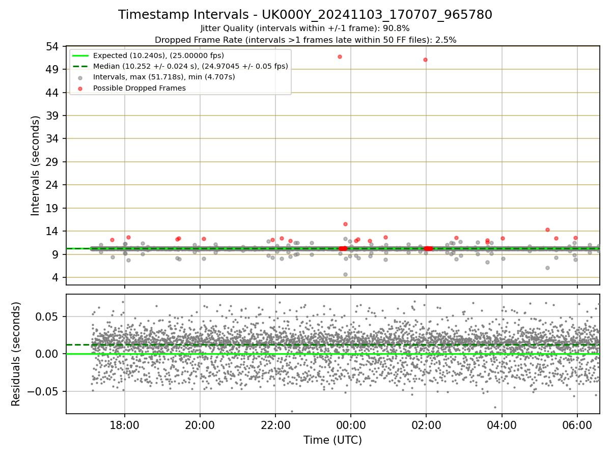Screen dimensions: 611x458
Task: Click the 20:00 time tick label
Action: tap(200, 425)
